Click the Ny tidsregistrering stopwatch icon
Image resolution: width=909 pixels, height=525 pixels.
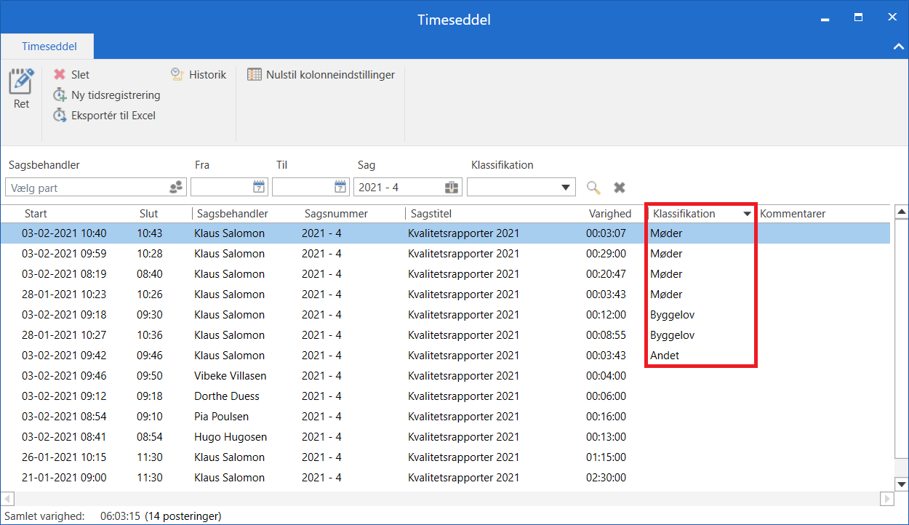point(60,95)
